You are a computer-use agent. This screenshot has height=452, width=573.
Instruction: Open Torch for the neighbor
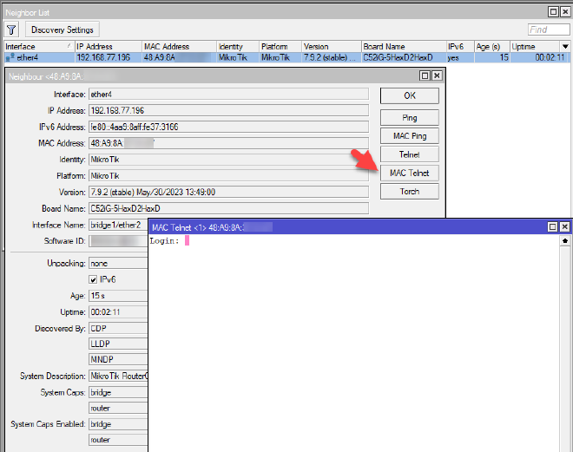(x=409, y=191)
